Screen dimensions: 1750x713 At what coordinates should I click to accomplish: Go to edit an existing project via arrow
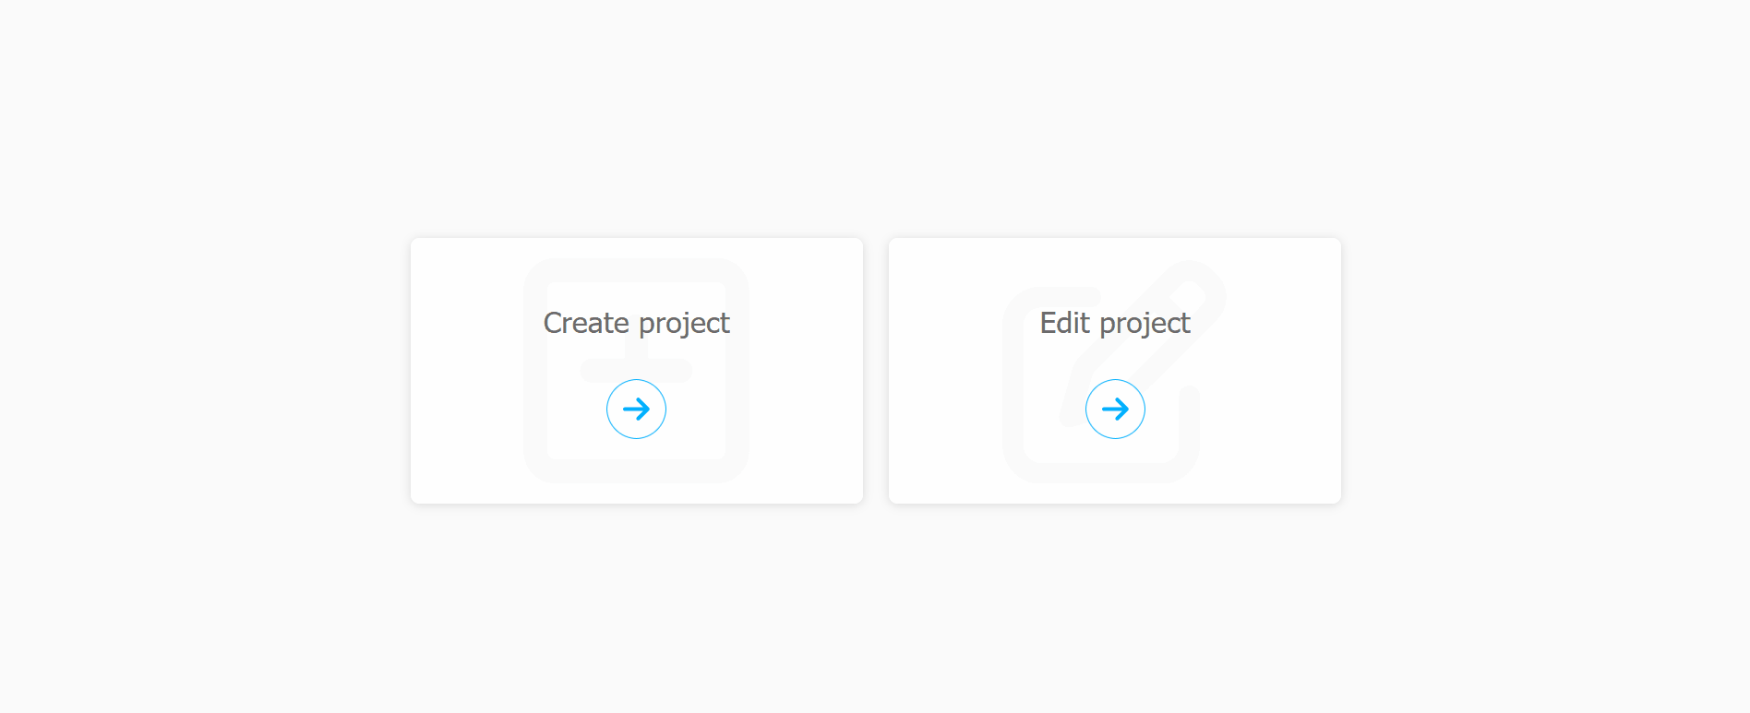point(1115,409)
